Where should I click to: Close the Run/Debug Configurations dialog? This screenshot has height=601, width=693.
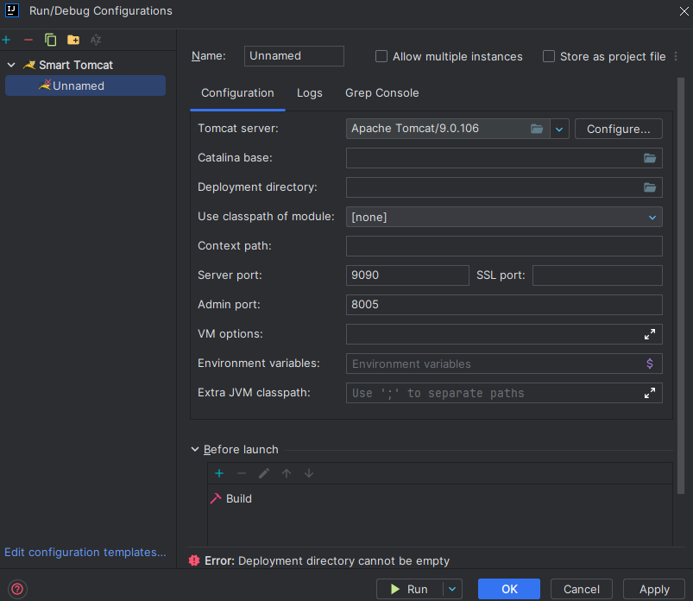tap(684, 11)
